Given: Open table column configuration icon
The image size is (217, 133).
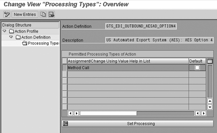Looking at the screenshot, I should [210, 61].
